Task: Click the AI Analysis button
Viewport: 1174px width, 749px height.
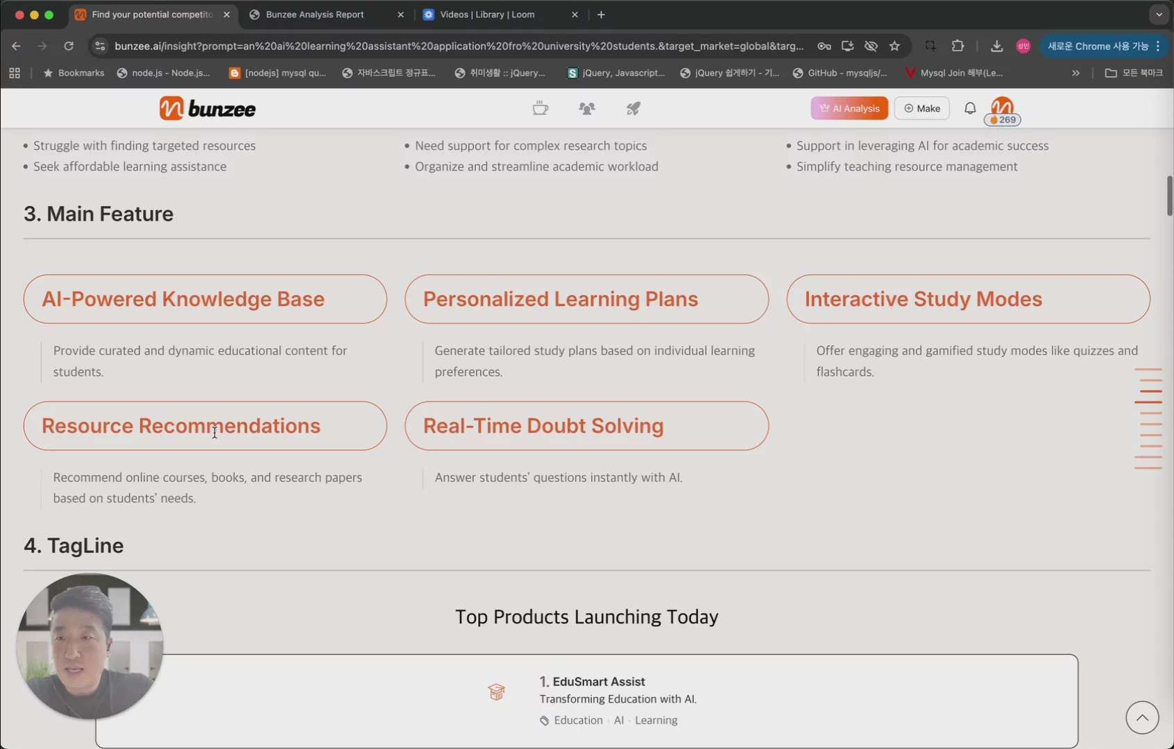Action: point(849,108)
